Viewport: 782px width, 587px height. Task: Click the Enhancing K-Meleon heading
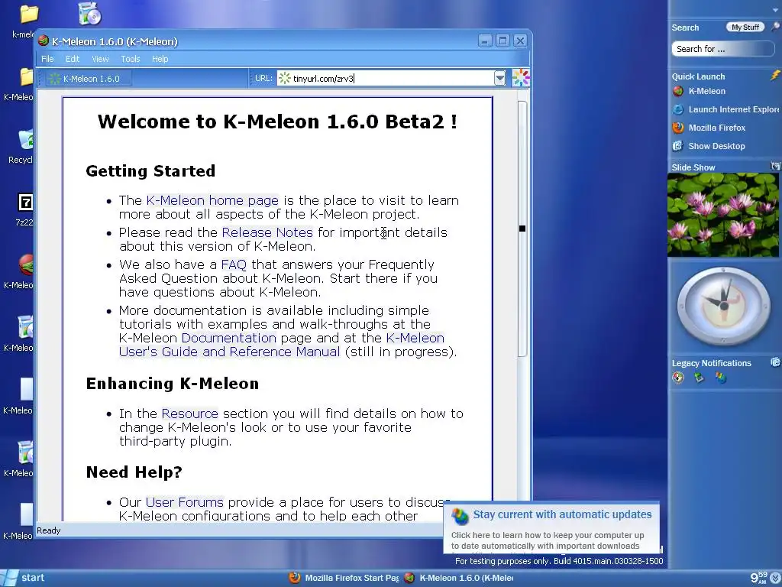173,384
